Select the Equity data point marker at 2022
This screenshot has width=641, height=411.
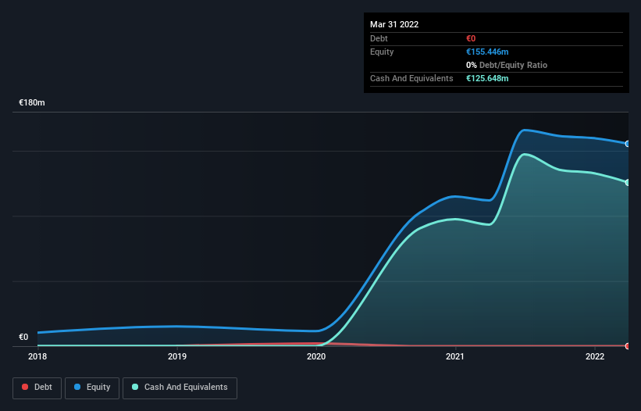click(x=628, y=144)
